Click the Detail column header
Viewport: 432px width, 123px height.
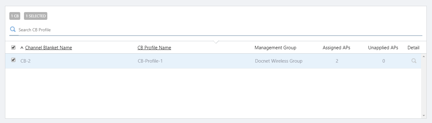click(413, 48)
